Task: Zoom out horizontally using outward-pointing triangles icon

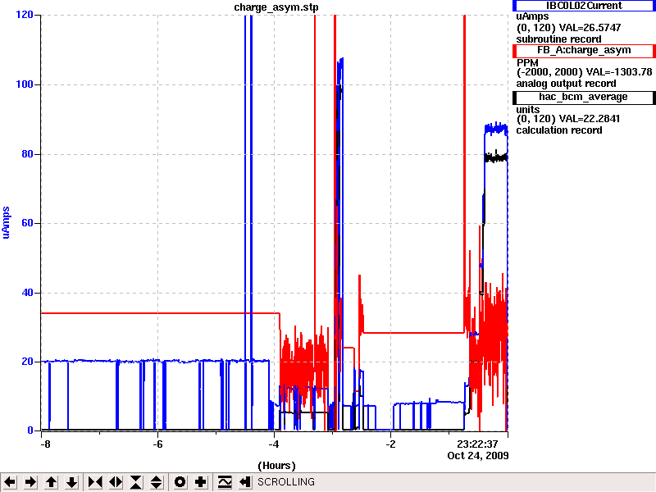Action: pos(116,482)
